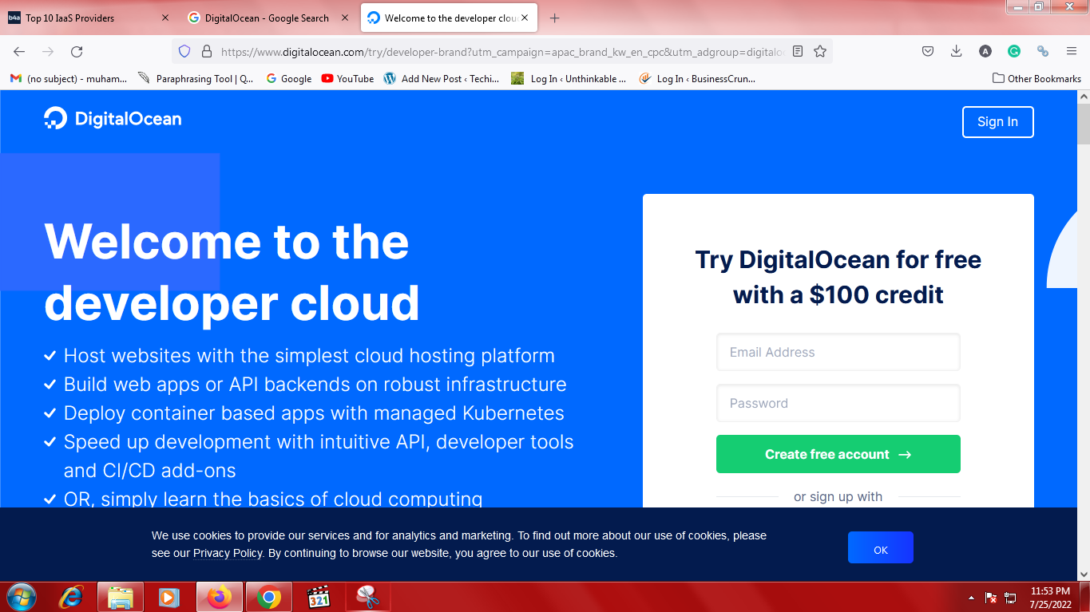Click the scrollbar down arrow
Image resolution: width=1090 pixels, height=612 pixels.
(x=1084, y=574)
